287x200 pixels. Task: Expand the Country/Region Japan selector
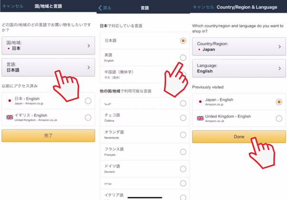tap(239, 46)
